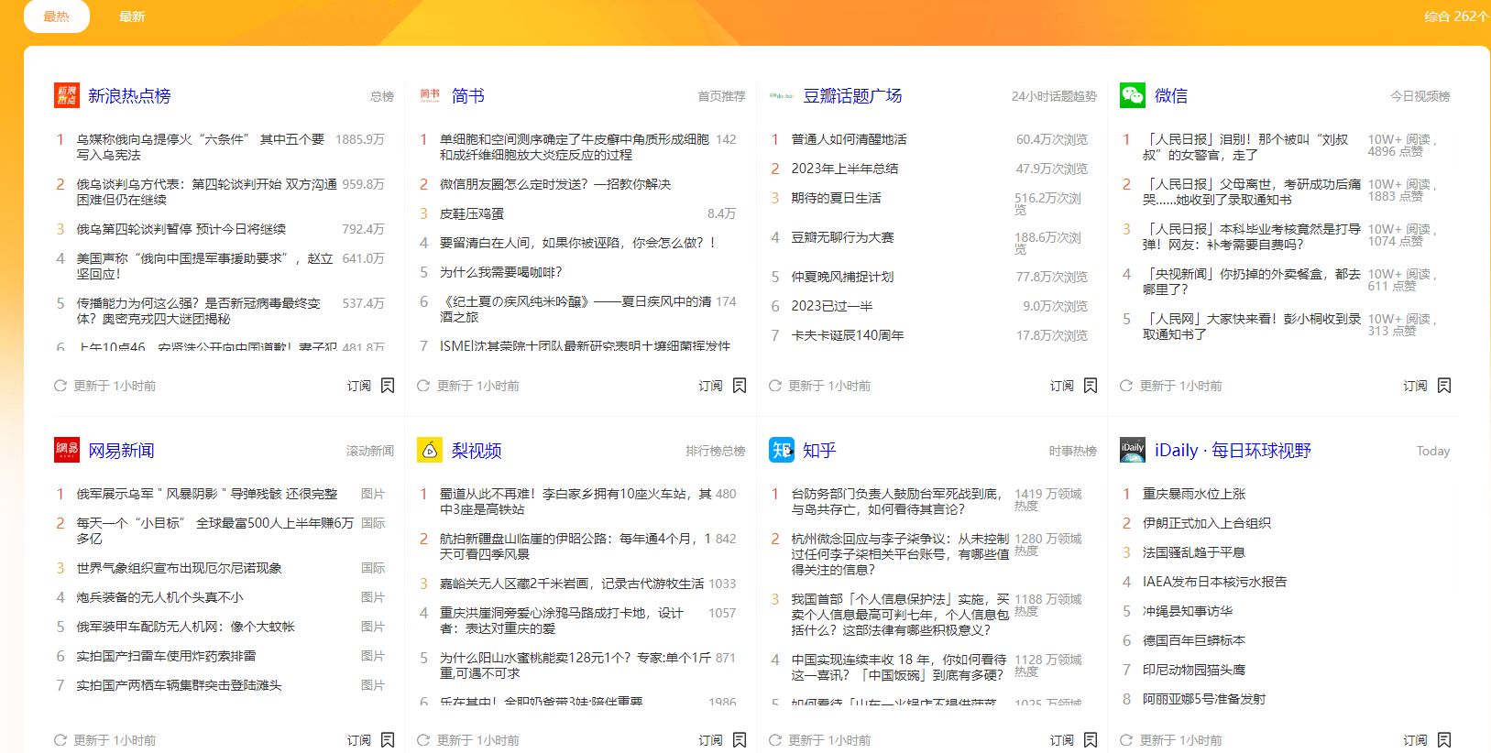This screenshot has height=753, width=1491.
Task: Subscribe with 订阅 in 微信 card
Action: pyautogui.click(x=1416, y=386)
